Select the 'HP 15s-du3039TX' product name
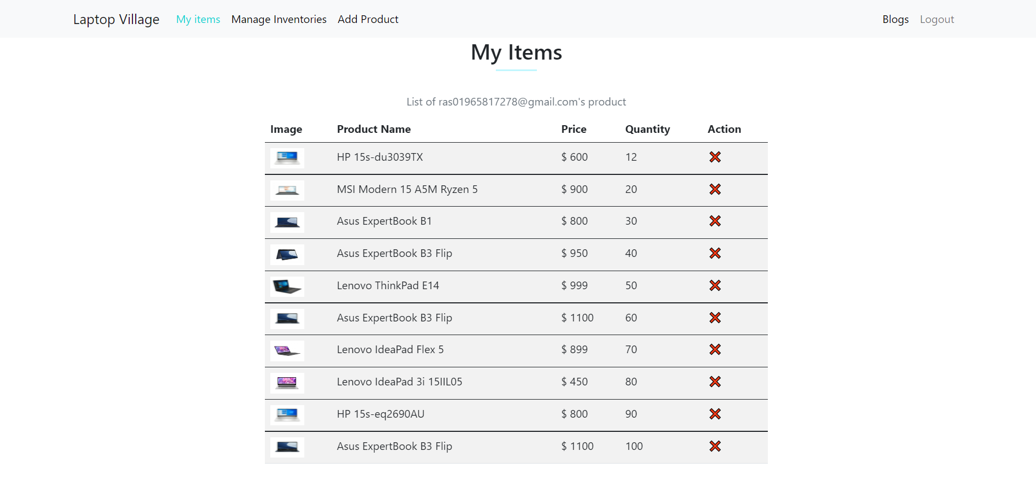 coord(380,157)
